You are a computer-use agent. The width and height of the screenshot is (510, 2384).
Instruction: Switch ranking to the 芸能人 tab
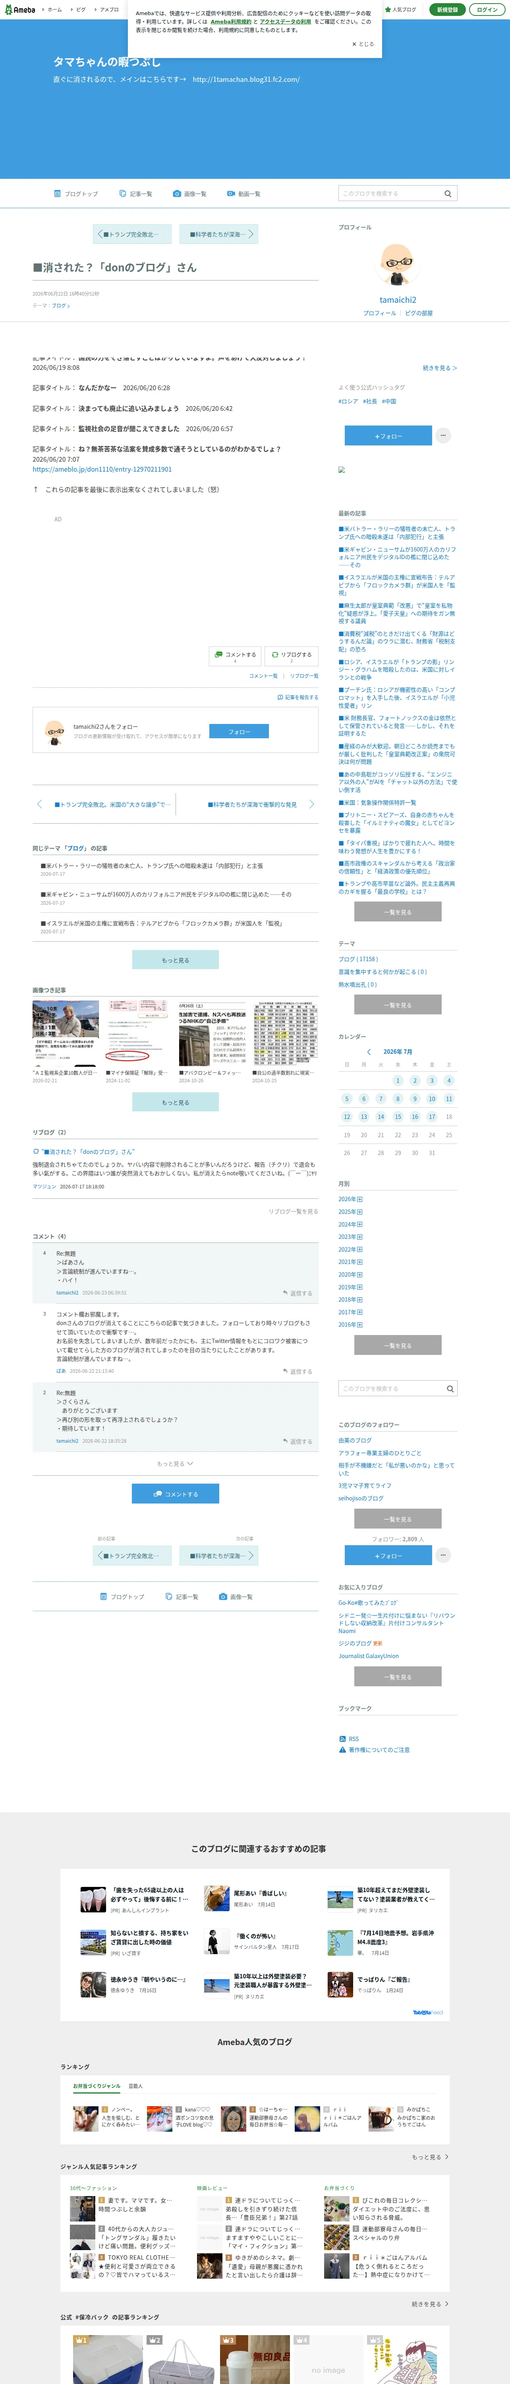[x=135, y=2086]
